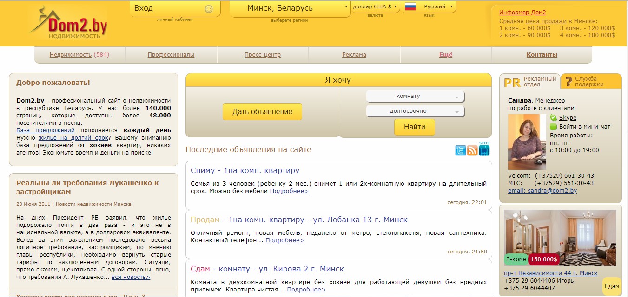Click Подробнее in the Сдам комнату listing
This screenshot has width=628, height=297.
coord(306,290)
